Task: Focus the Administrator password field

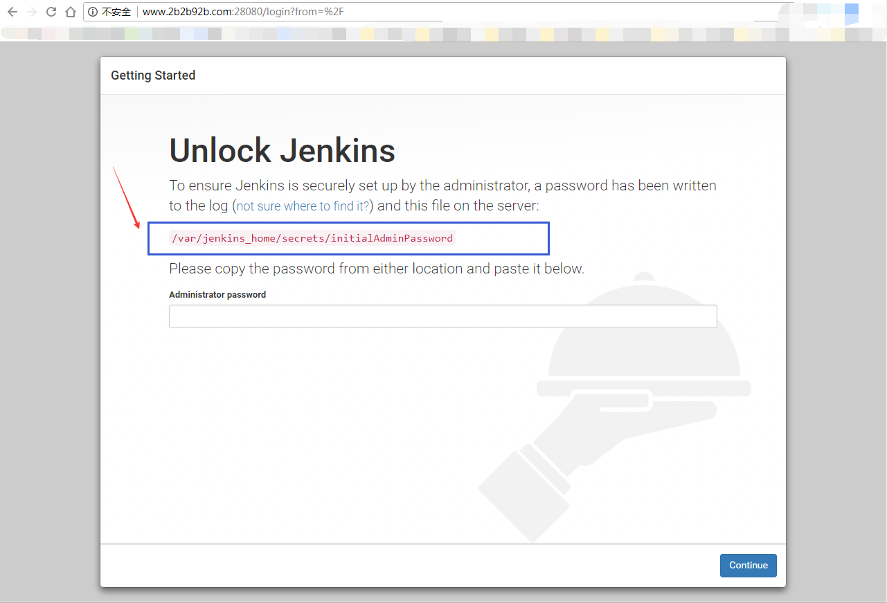Action: pos(443,316)
